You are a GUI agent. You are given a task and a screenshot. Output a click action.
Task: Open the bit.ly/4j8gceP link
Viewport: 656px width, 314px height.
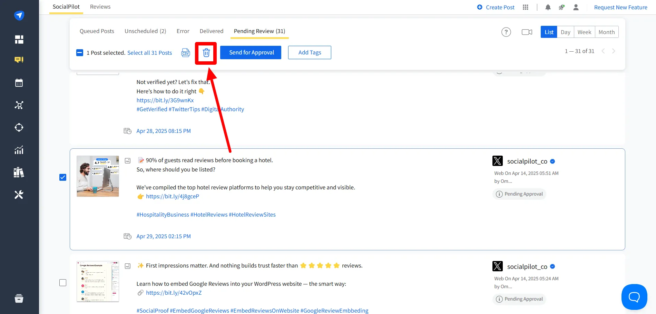pos(173,196)
